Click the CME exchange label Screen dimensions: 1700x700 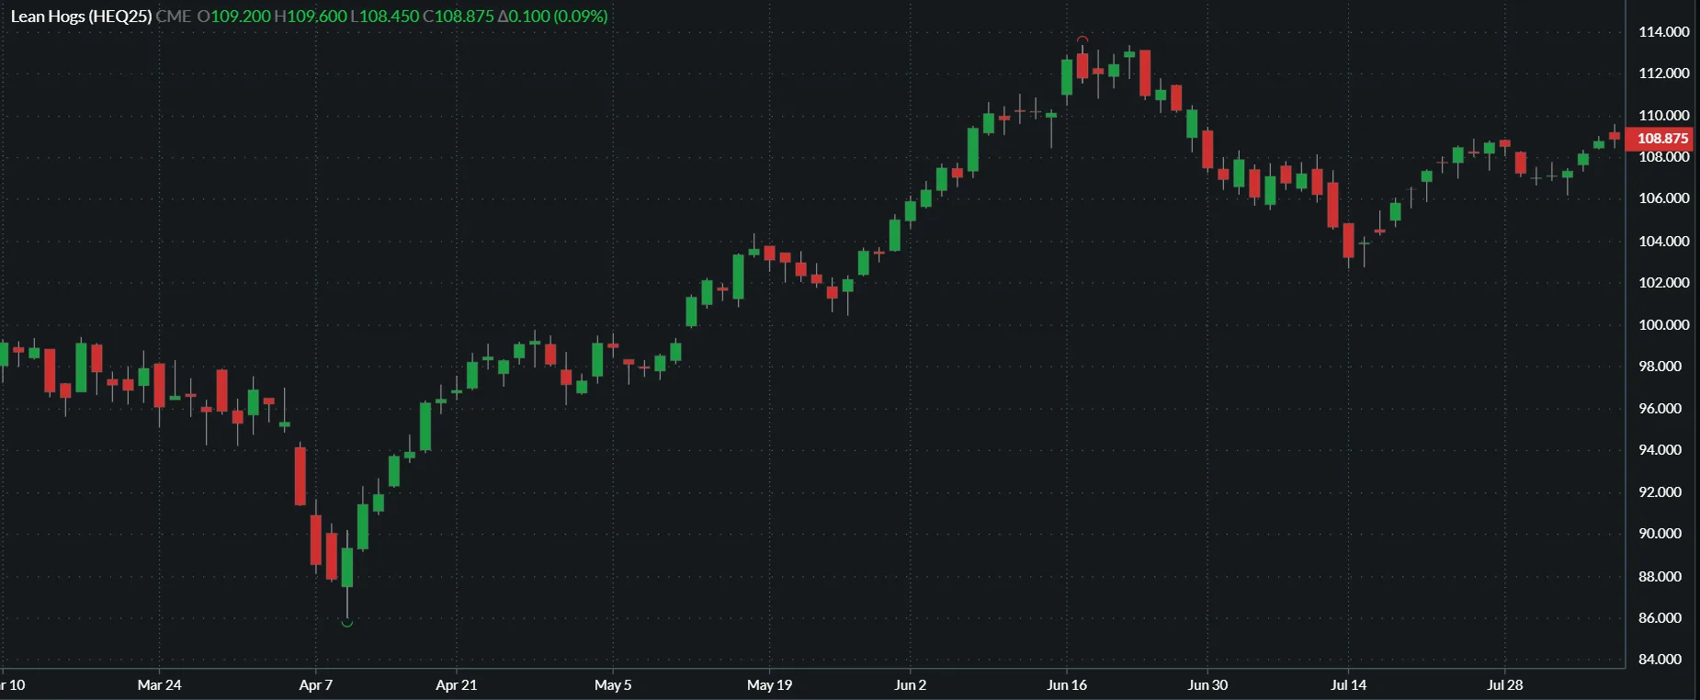tap(174, 16)
